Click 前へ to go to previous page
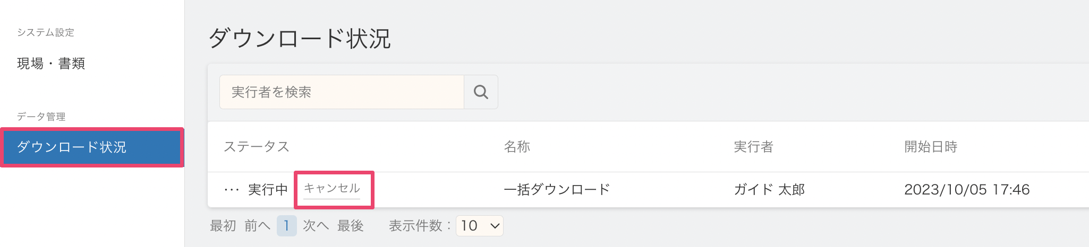This screenshot has width=1089, height=247. point(257,226)
